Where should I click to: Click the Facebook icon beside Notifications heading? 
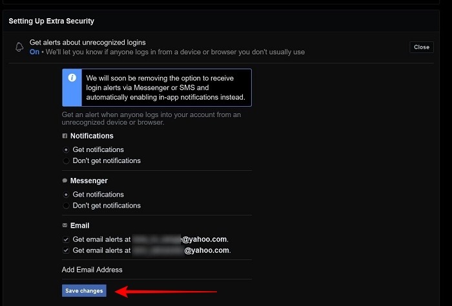[x=65, y=136]
